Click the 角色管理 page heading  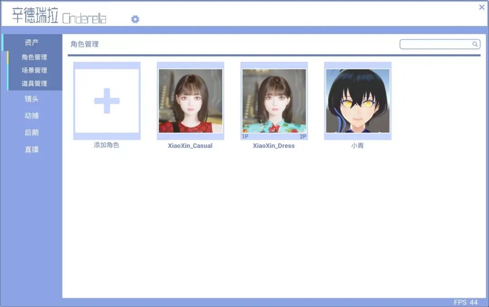click(85, 44)
